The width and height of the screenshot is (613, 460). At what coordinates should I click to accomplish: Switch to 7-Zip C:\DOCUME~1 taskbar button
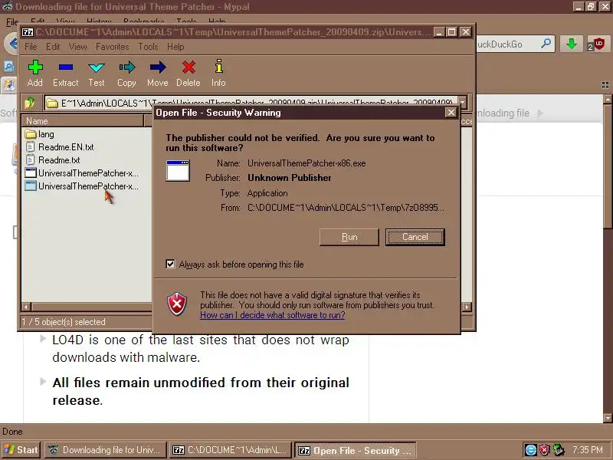pyautogui.click(x=231, y=450)
